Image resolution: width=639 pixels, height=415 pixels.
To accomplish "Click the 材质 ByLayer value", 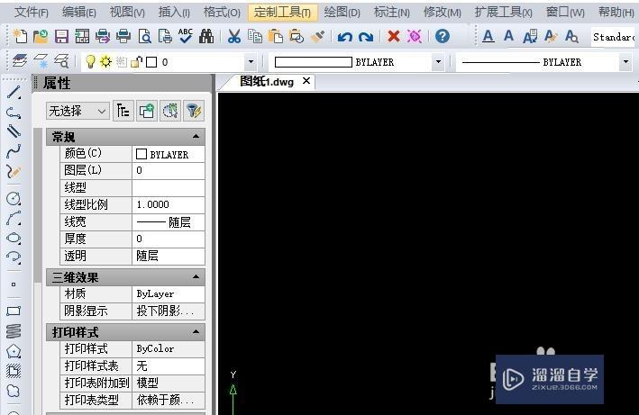I will tap(169, 293).
